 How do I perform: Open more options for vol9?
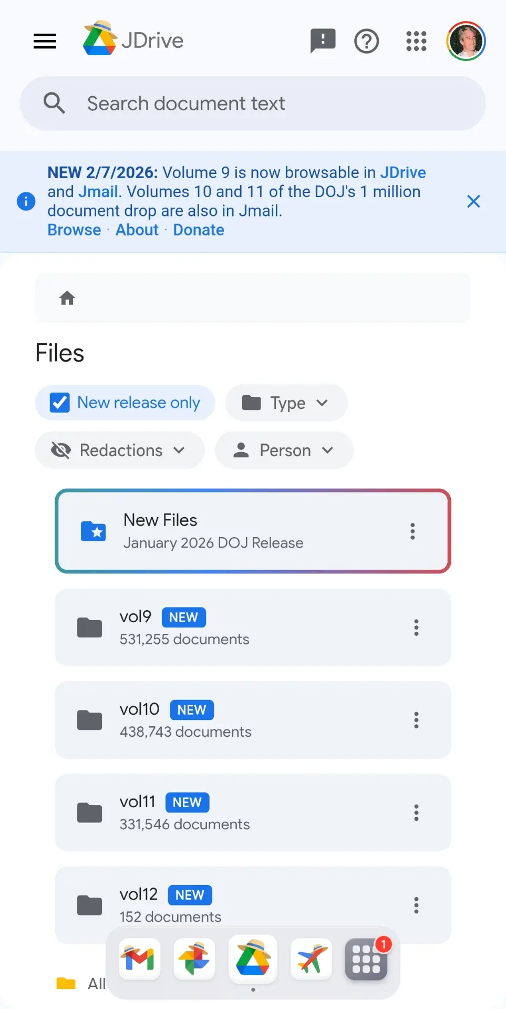coord(416,627)
